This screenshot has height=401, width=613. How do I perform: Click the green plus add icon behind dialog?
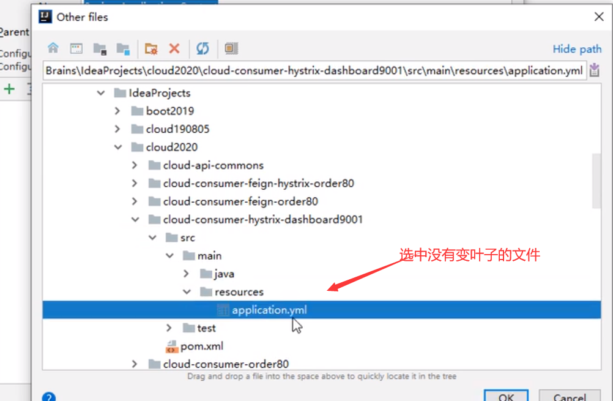click(9, 89)
